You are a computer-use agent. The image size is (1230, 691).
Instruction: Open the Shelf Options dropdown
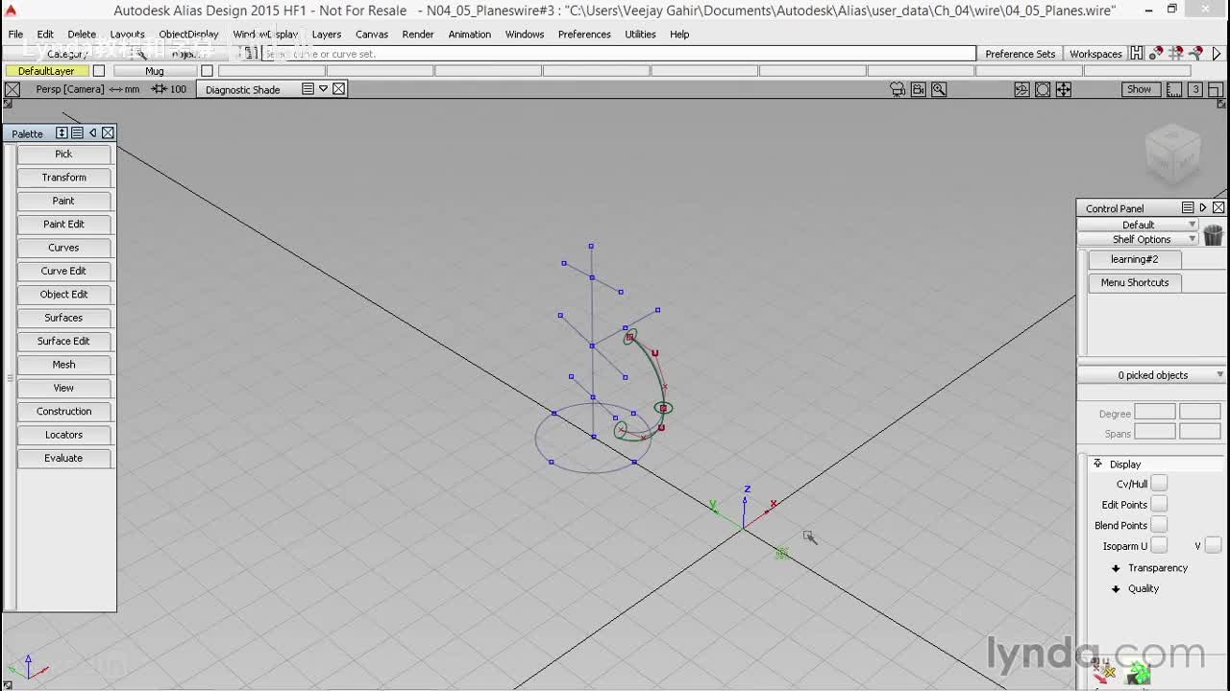pos(1139,239)
